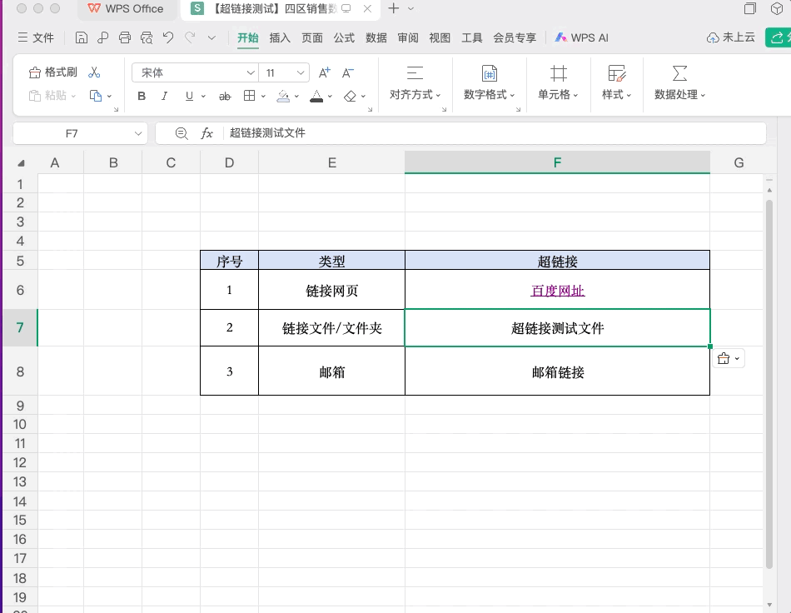Apply font color to text
Viewport: 791px width, 613px height.
(316, 96)
